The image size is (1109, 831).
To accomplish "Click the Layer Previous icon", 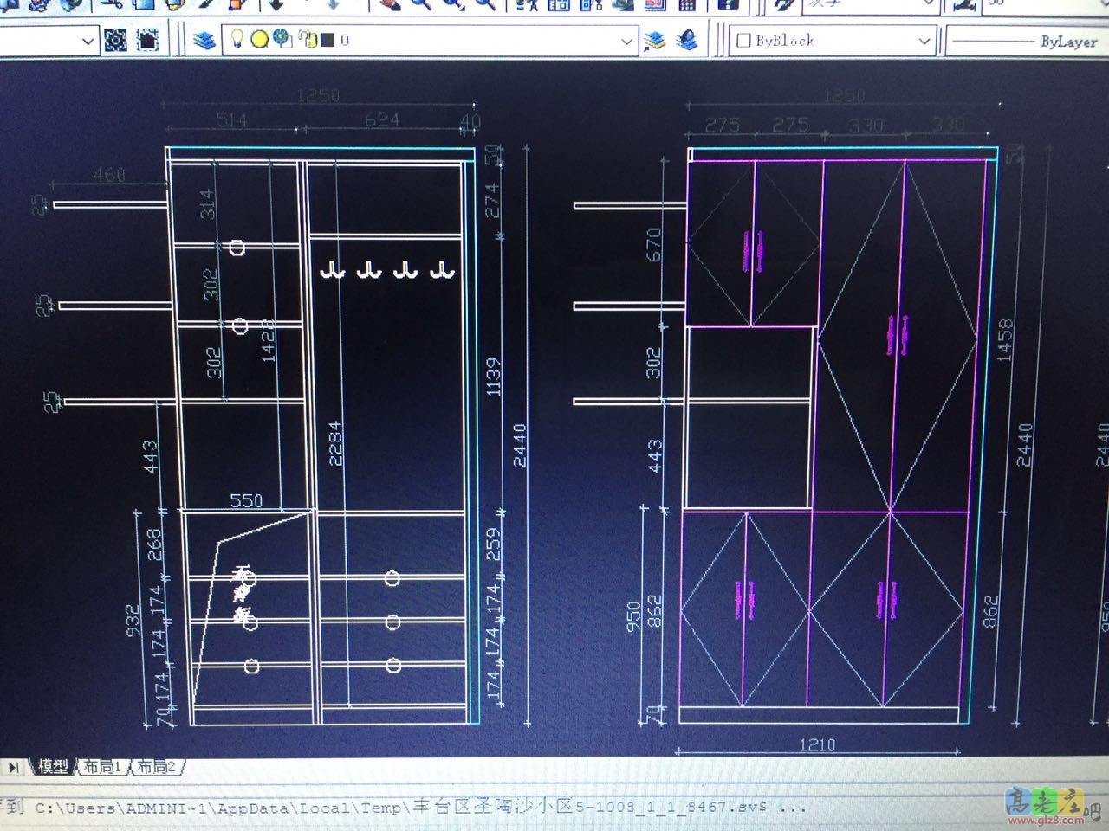I will pyautogui.click(x=687, y=40).
